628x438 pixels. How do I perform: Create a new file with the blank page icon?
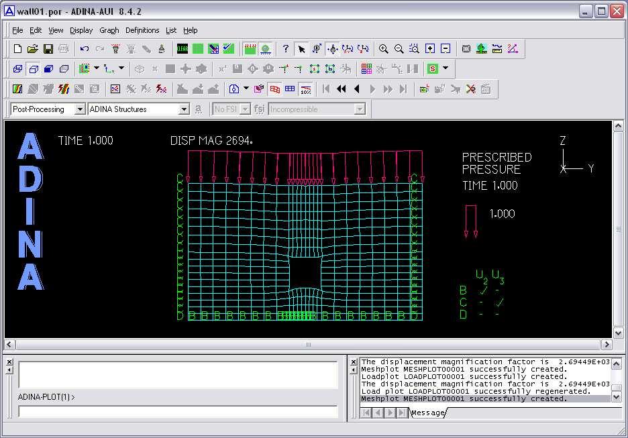pyautogui.click(x=17, y=49)
